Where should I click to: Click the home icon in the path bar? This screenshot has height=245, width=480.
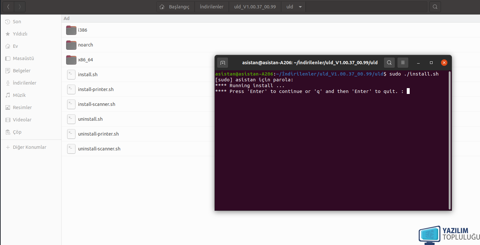tap(162, 7)
